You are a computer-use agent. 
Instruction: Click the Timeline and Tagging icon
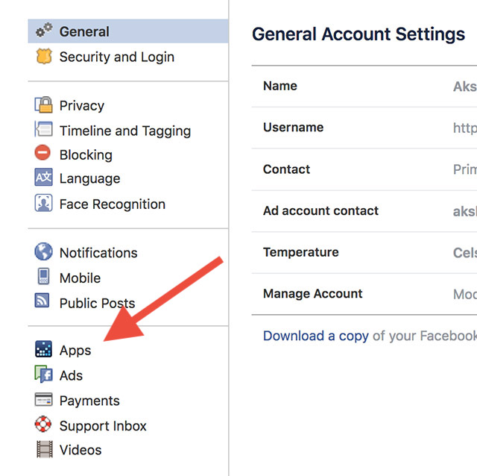[x=43, y=129]
